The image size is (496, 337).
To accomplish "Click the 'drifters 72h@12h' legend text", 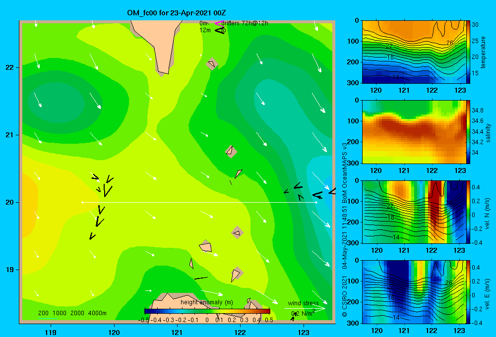I will pos(245,23).
